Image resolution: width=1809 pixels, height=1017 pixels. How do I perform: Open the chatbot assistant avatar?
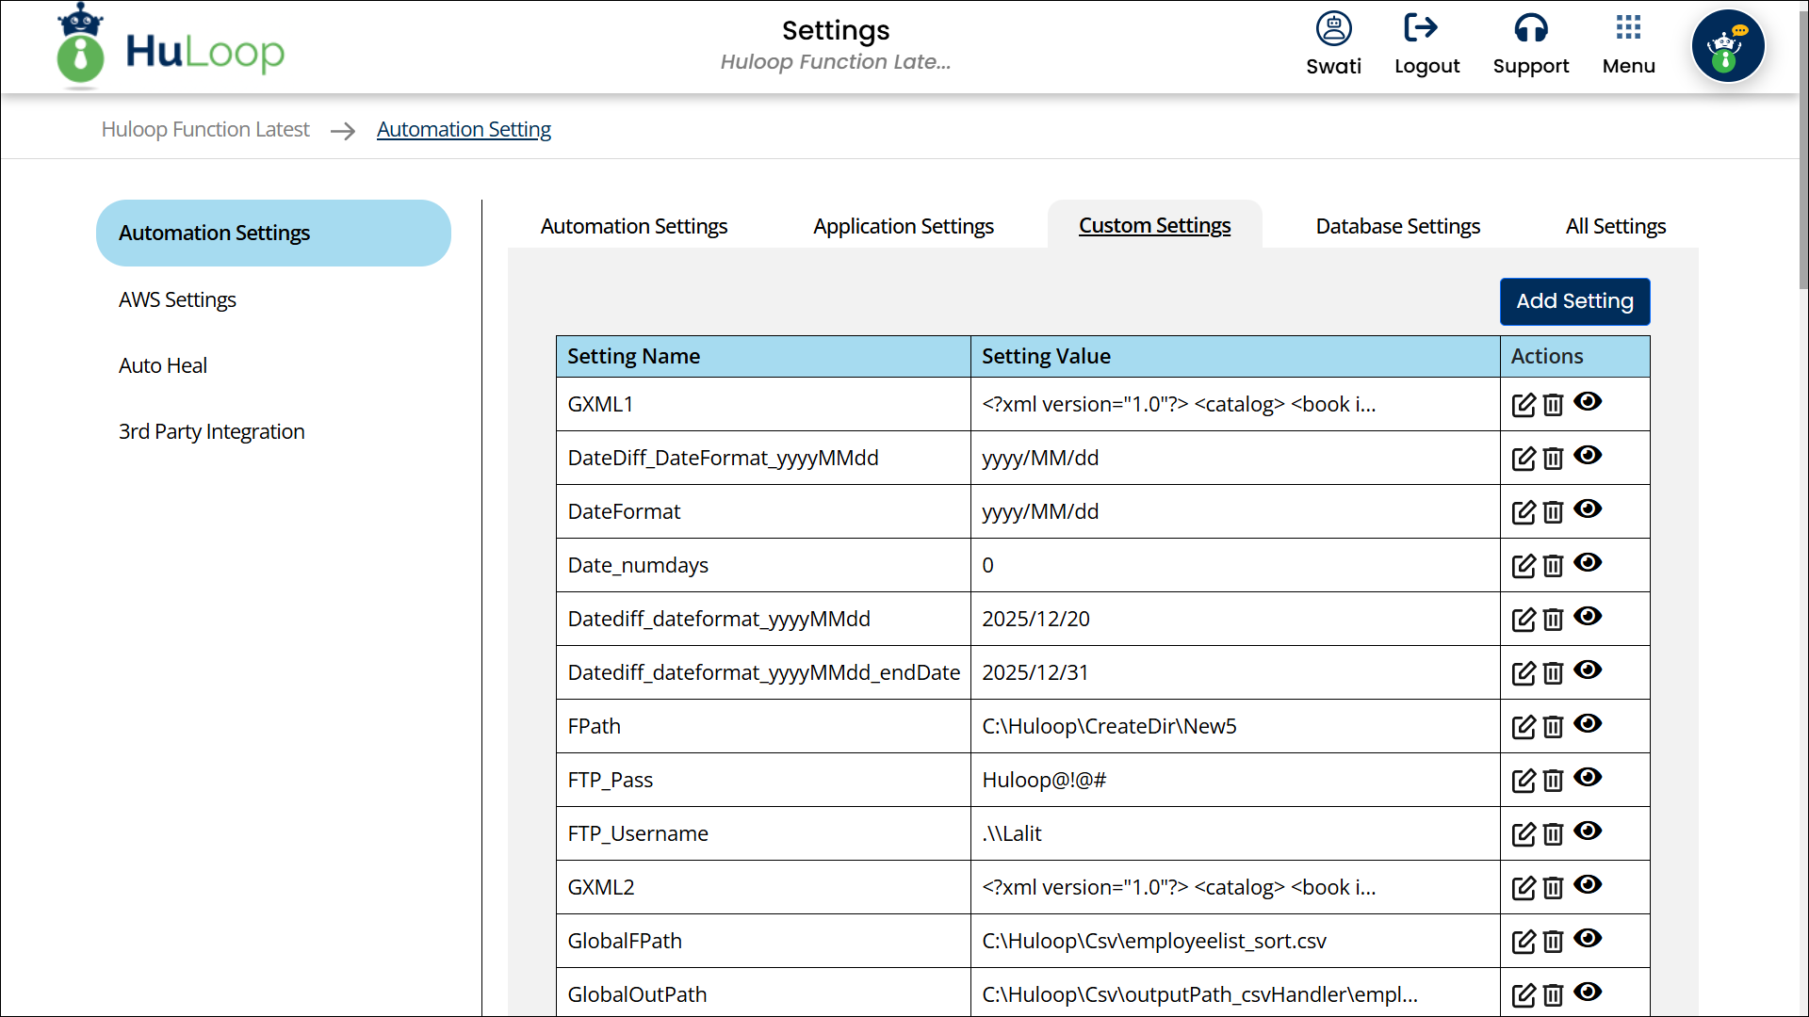(x=1727, y=46)
